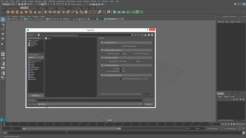Click the File name input field
The height and width of the screenshot is (138, 246).
(x=90, y=100)
